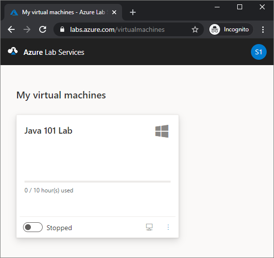
Task: Open the Java 101 Lab more options menu
Action: point(168,227)
